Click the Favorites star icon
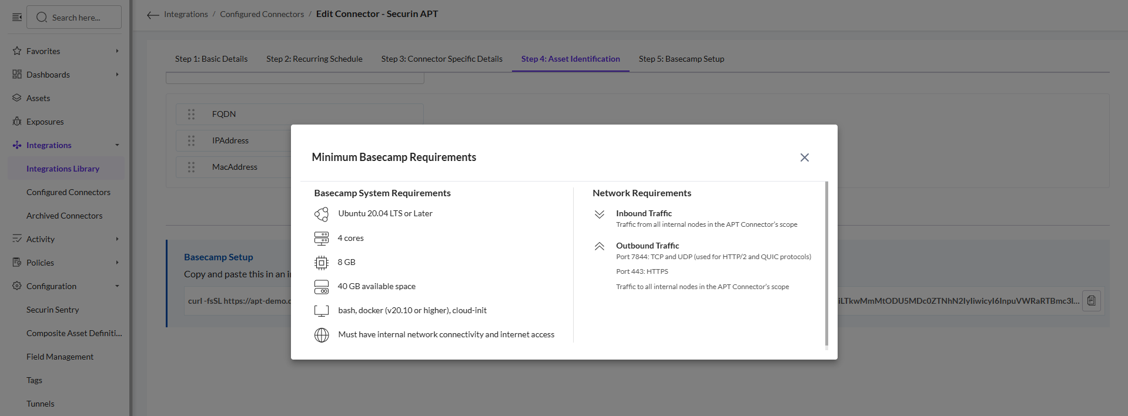The image size is (1128, 416). click(17, 51)
